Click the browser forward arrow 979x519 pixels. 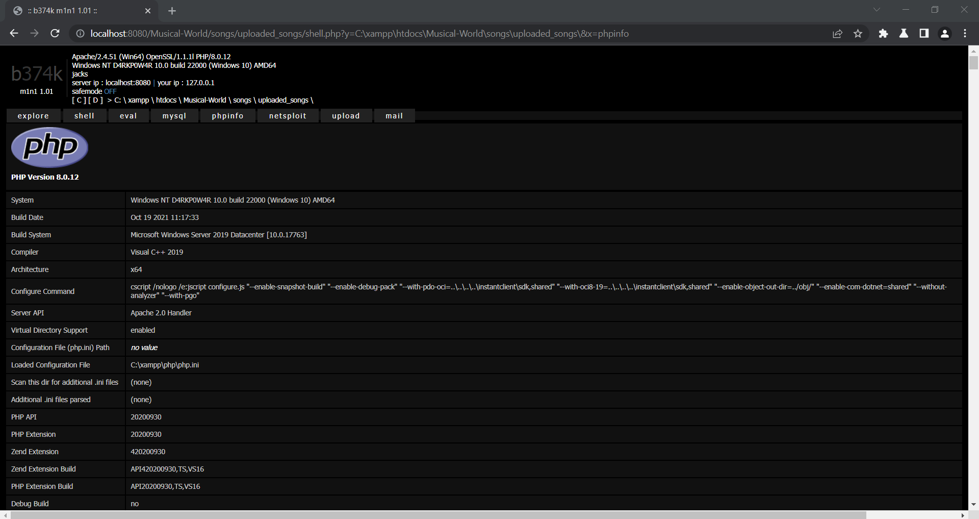(34, 33)
